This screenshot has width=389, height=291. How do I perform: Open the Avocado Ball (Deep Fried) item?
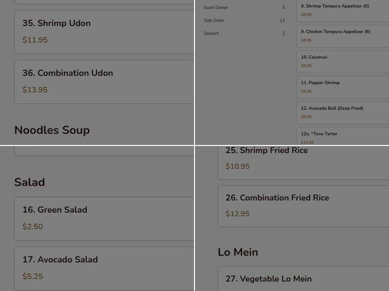tap(332, 108)
